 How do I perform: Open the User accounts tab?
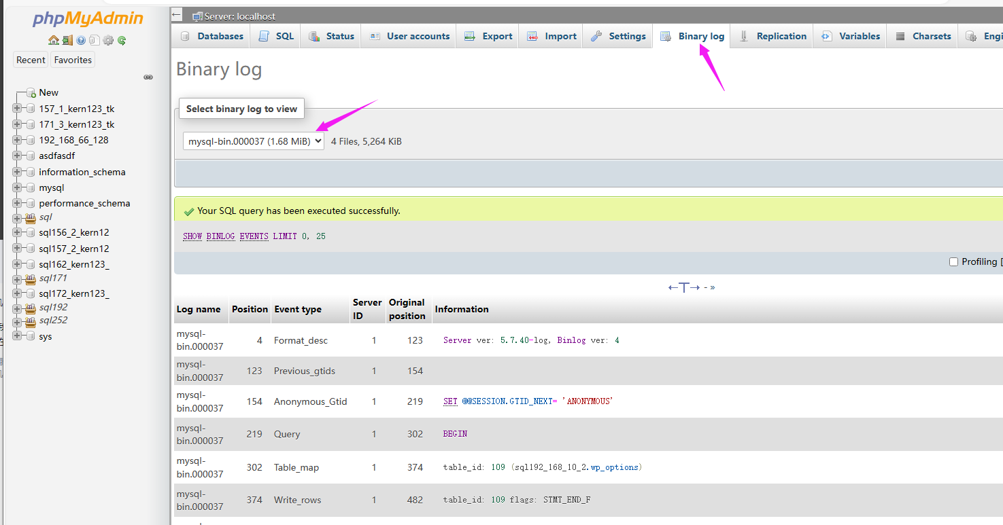pyautogui.click(x=409, y=37)
